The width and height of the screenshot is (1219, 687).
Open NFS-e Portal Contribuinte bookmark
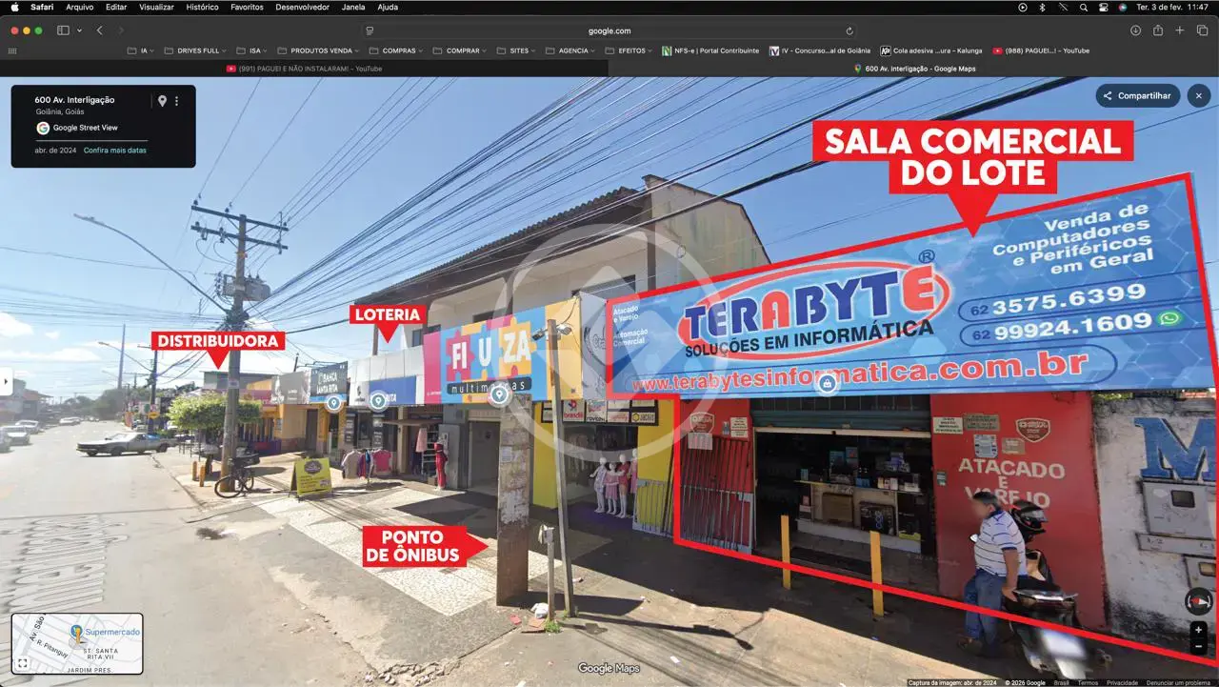(x=709, y=51)
